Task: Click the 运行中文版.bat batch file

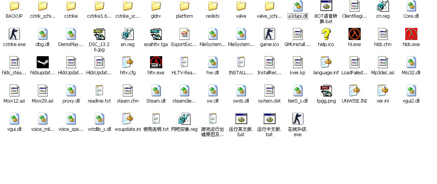Action: click(x=269, y=119)
